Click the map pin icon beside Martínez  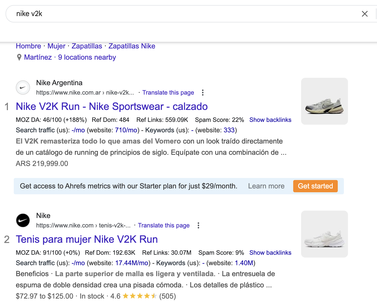click(x=19, y=57)
